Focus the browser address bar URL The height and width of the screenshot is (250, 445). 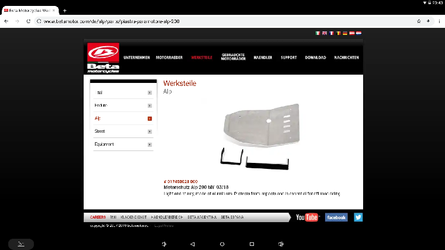112,21
